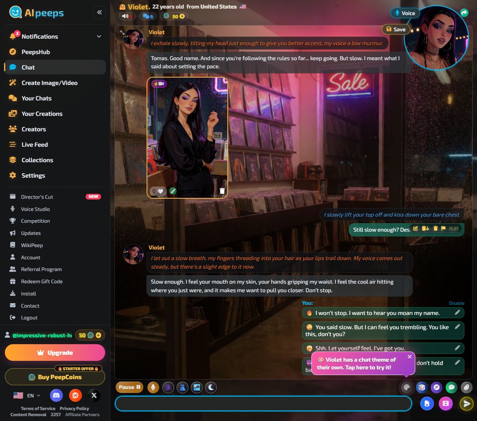Screen dimensions: 477x421
Task: Disable suggested replies
Action: 457,303
